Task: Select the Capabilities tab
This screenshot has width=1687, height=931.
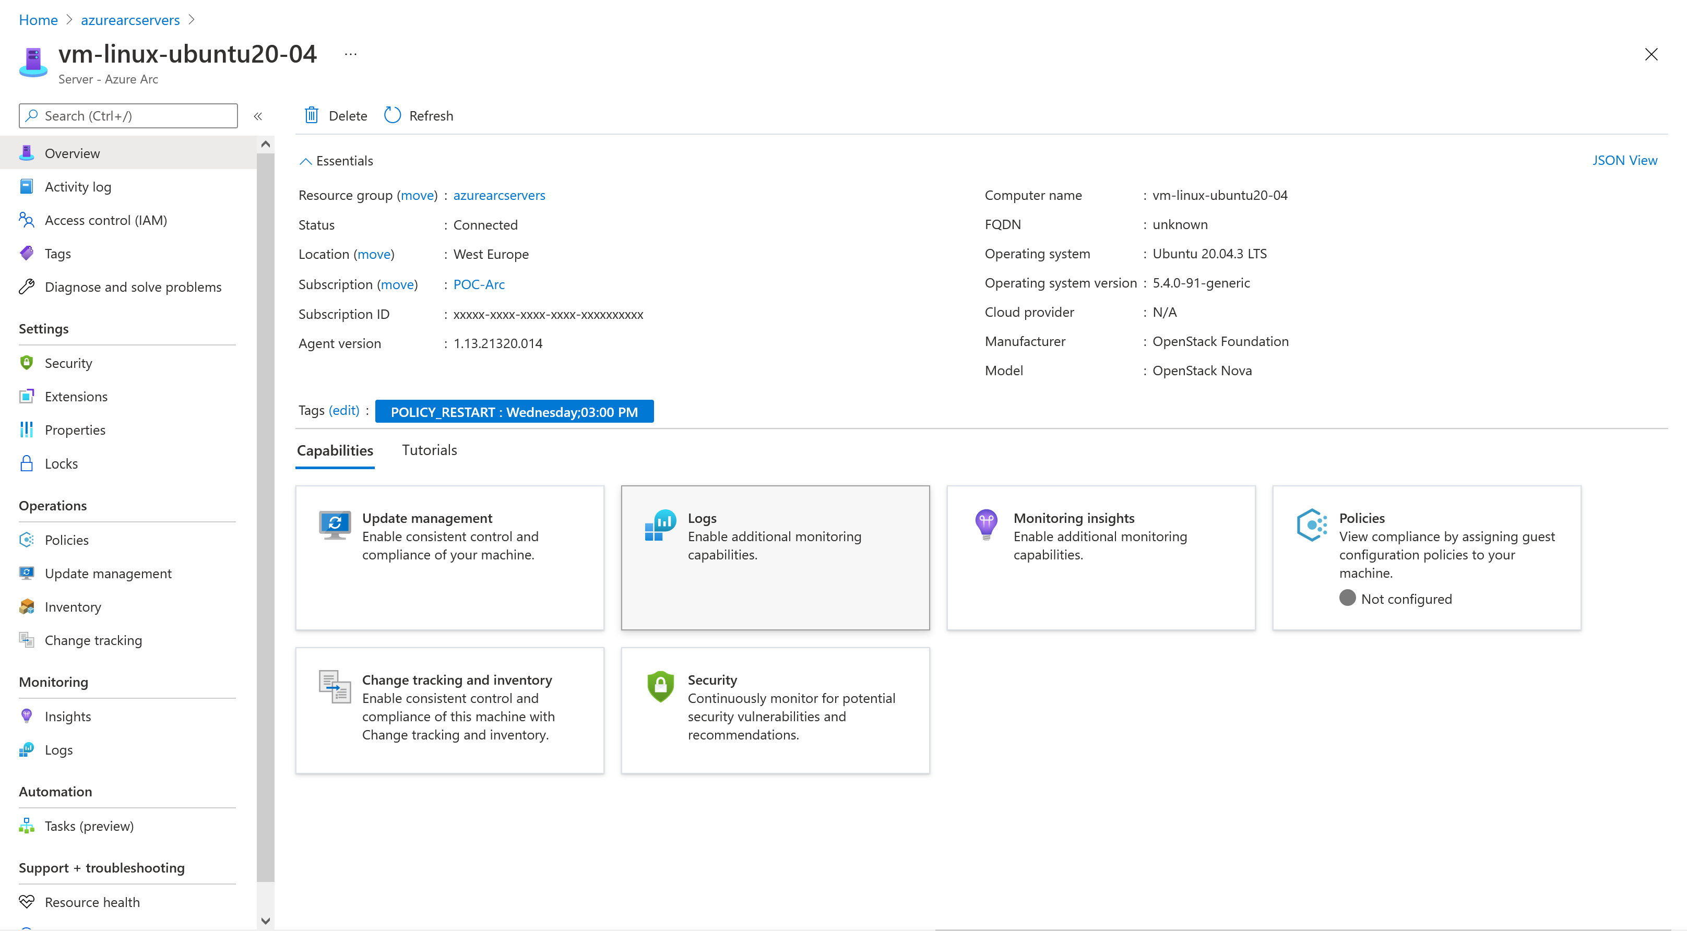Action: [335, 450]
